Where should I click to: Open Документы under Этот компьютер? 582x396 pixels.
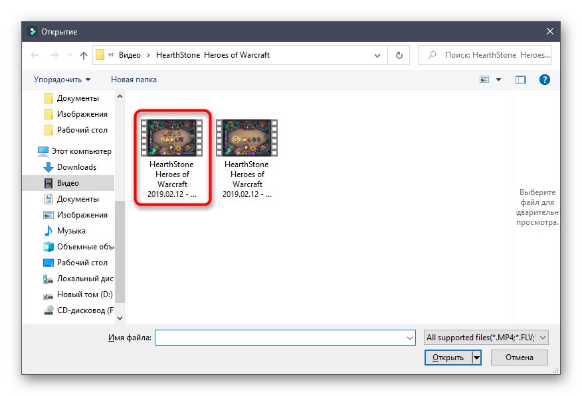71,199
